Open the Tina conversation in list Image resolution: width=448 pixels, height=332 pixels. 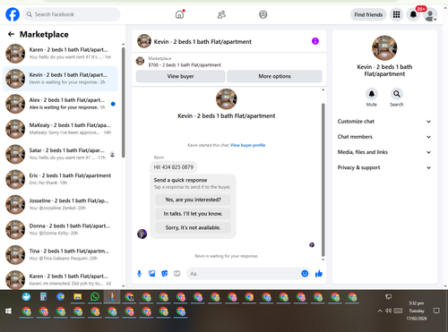(60, 255)
